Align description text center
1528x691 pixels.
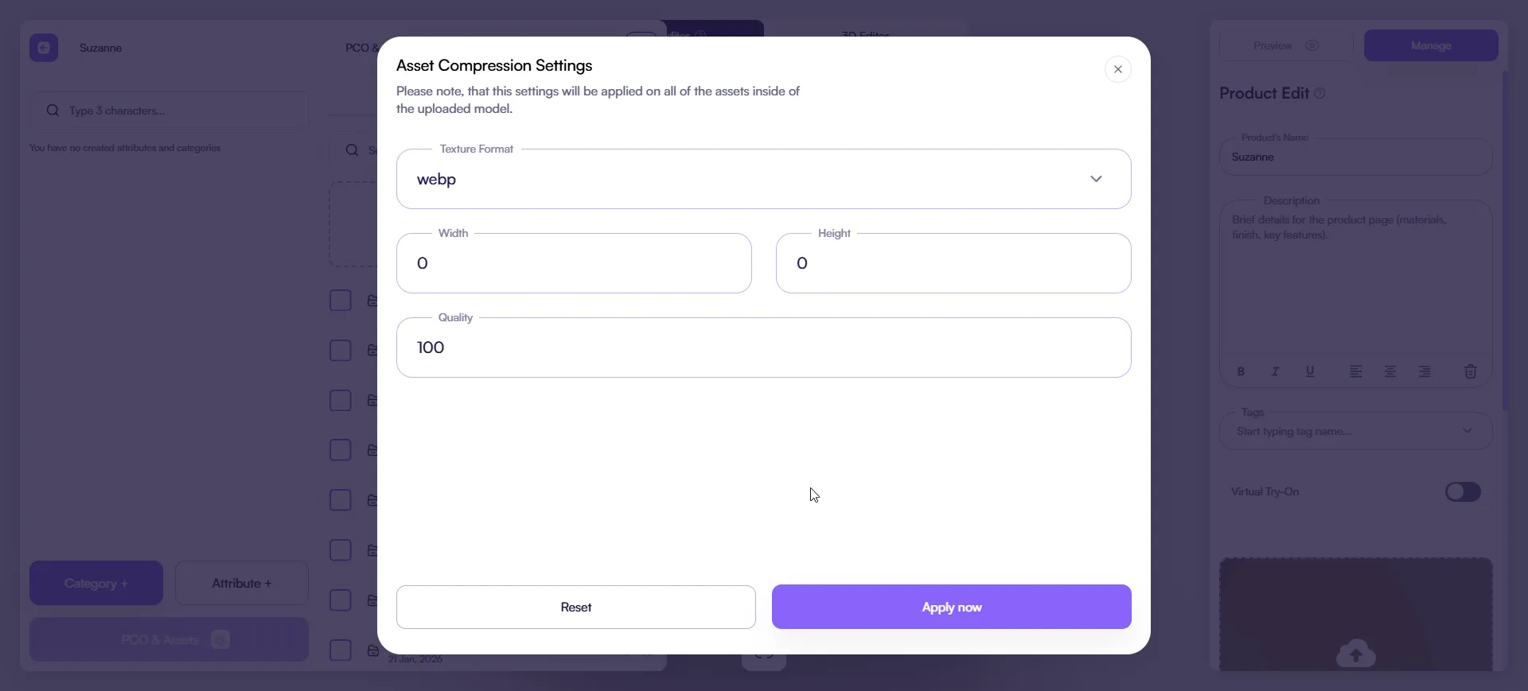[x=1390, y=371]
